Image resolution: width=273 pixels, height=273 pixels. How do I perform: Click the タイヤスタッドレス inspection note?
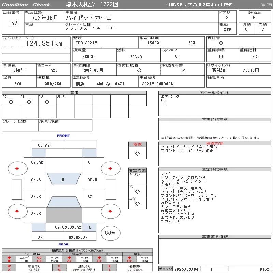click(x=177, y=214)
